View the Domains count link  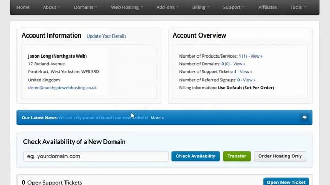239,64
